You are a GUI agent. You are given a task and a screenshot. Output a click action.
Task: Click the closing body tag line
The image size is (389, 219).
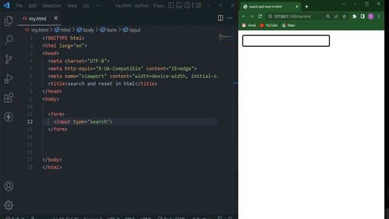click(x=52, y=159)
